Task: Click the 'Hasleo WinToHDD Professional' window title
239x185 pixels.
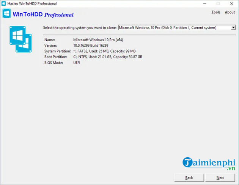Action: [x=32, y=3]
